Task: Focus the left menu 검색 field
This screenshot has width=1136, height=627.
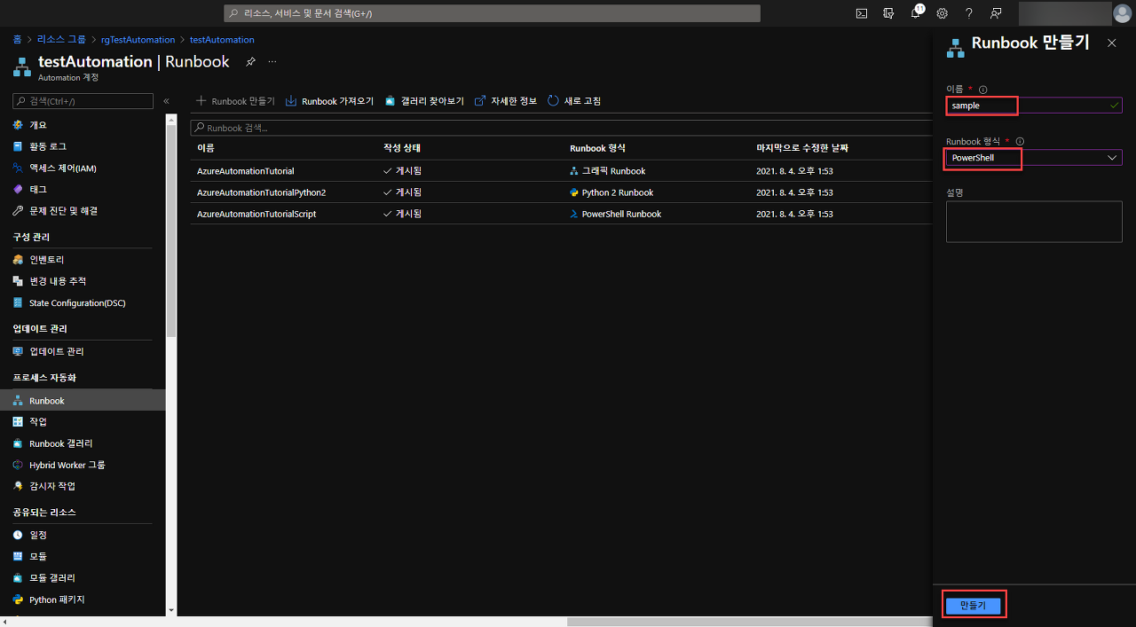Action: (83, 101)
